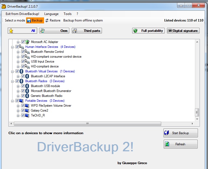Click the Bluetooth Radios (3 Devices) label
The height and width of the screenshot is (169, 208).
coord(45,81)
